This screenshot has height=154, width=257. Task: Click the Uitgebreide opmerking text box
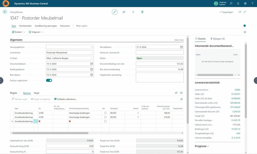point(160,78)
